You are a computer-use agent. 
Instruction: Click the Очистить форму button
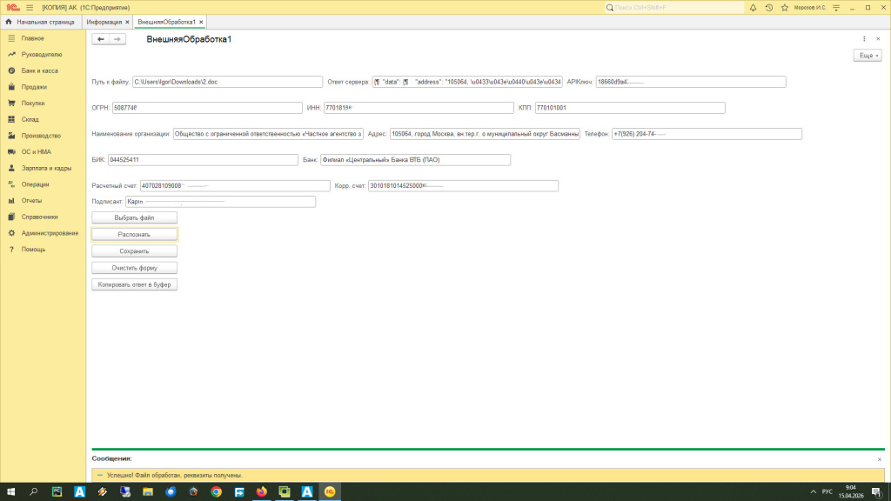[x=134, y=268]
